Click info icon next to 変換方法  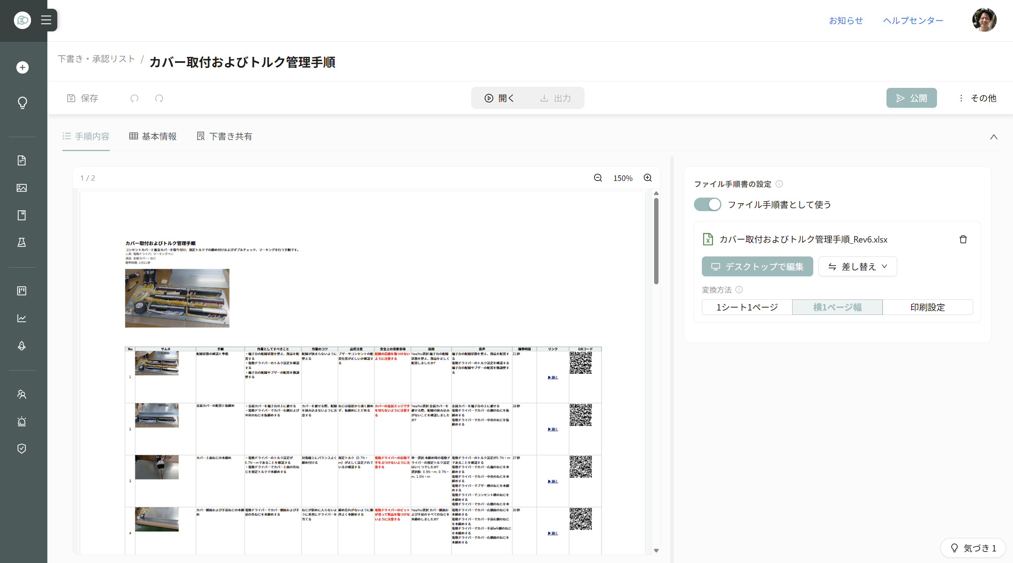click(x=739, y=289)
